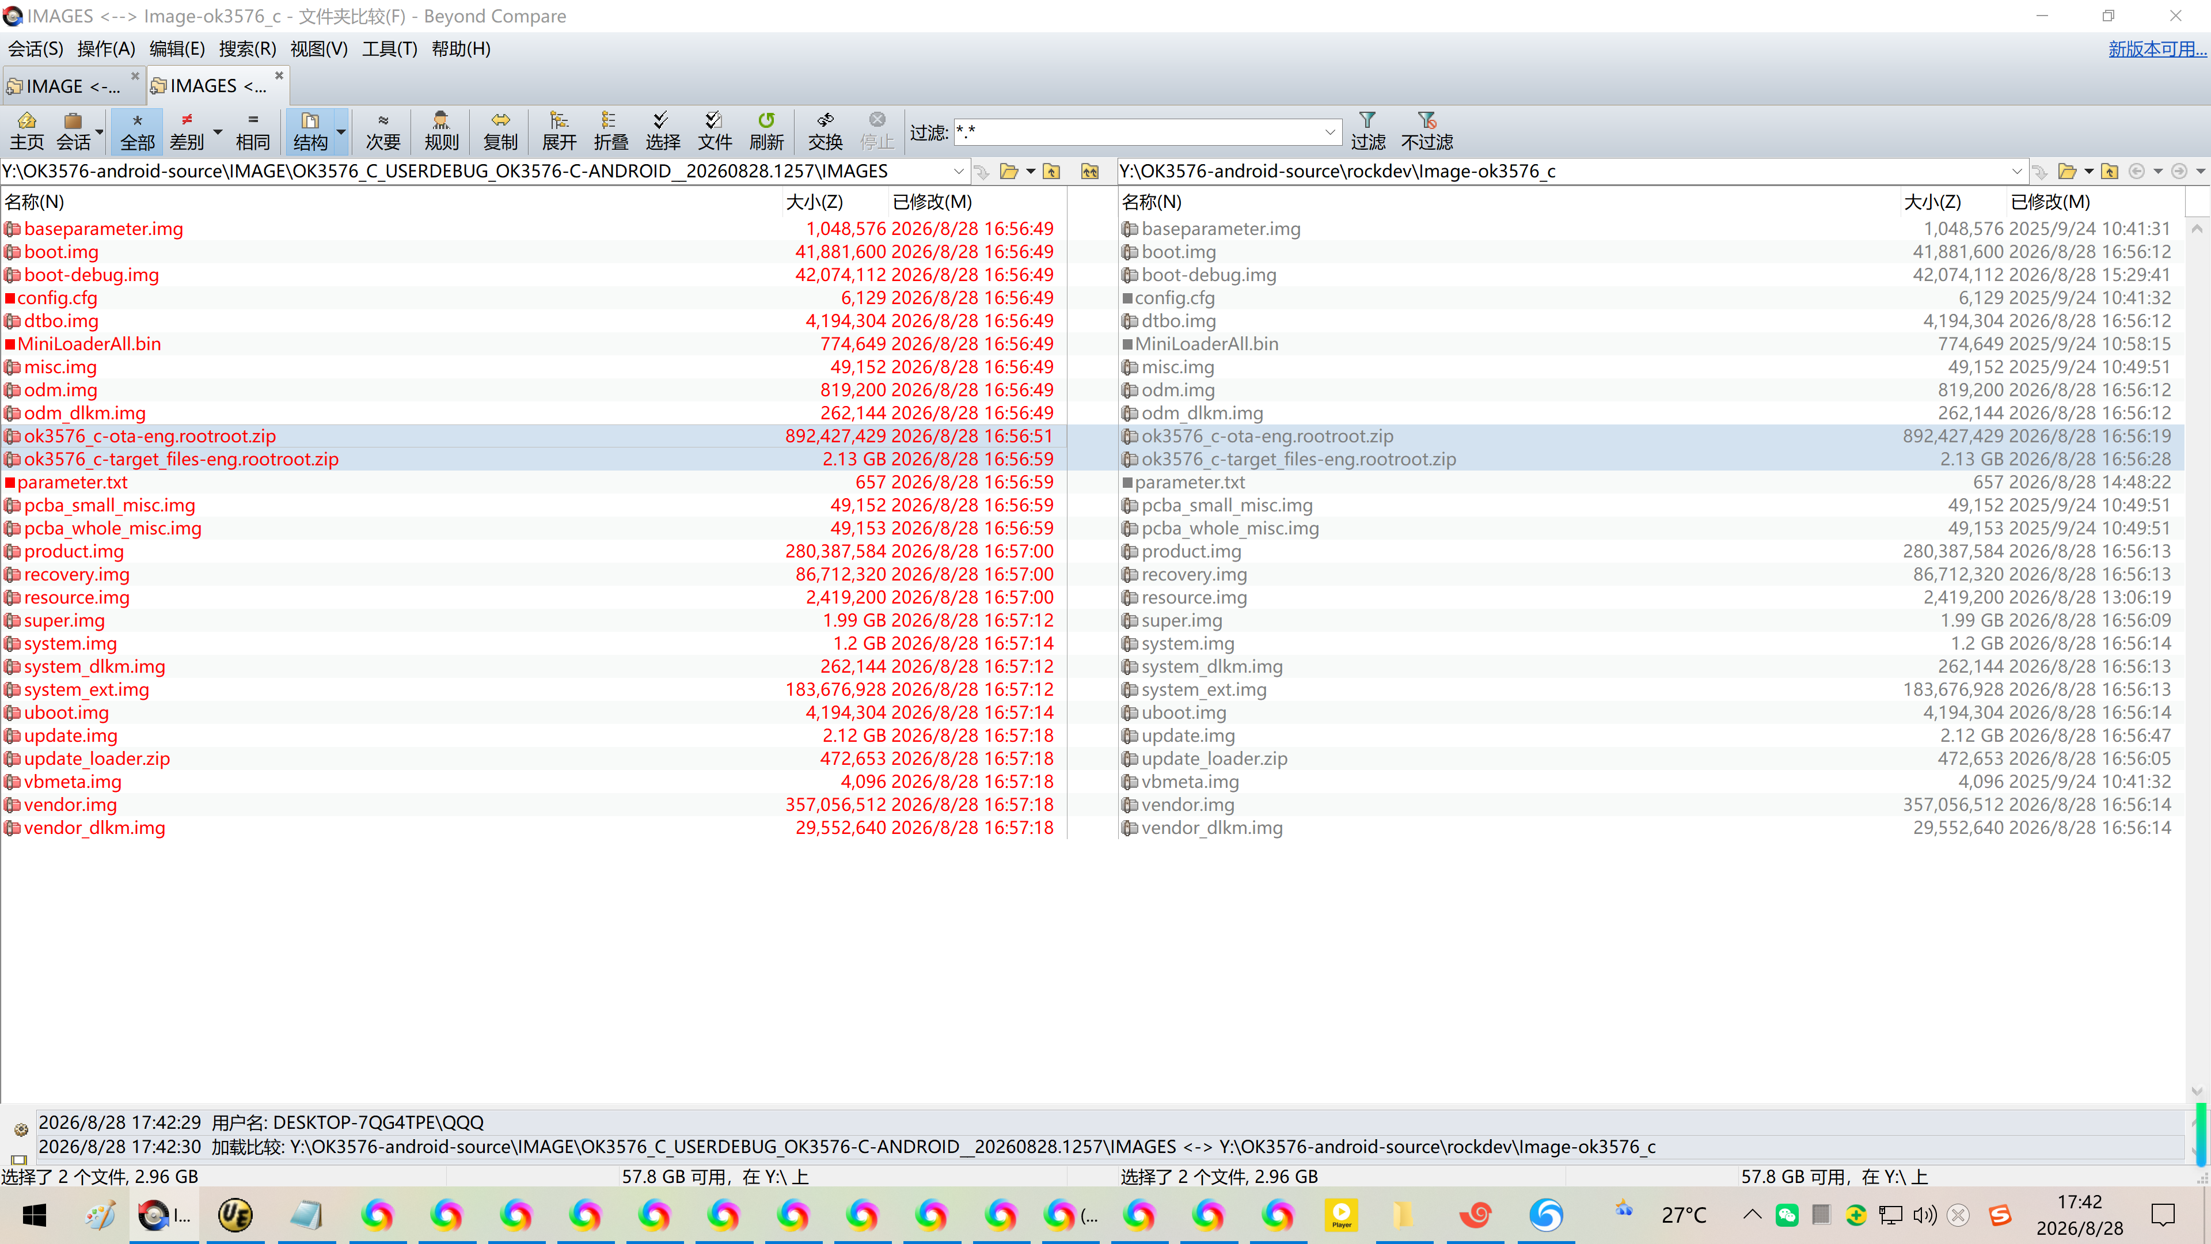Click the back arrow on the right path bar
2211x1244 pixels.
click(x=2137, y=172)
